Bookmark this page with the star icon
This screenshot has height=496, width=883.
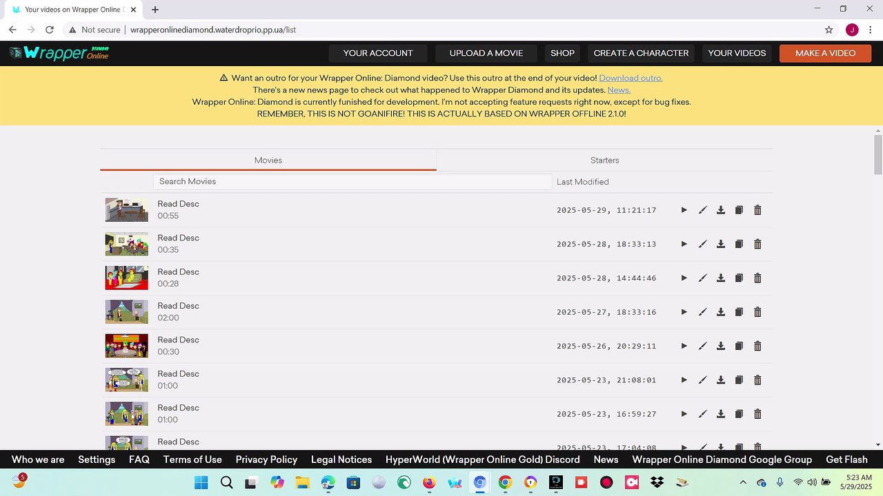click(x=829, y=30)
